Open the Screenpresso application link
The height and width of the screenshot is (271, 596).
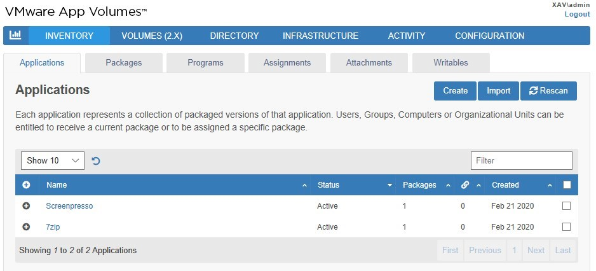tap(69, 206)
